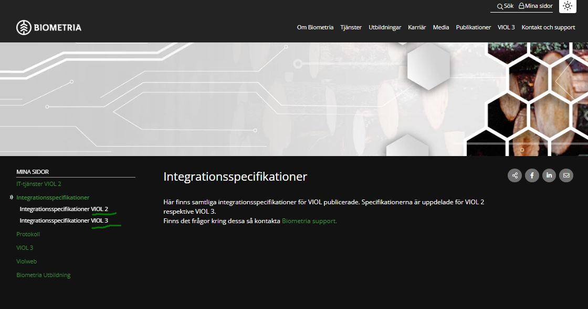588x309 pixels.
Task: Share page on Facebook
Action: (x=532, y=175)
